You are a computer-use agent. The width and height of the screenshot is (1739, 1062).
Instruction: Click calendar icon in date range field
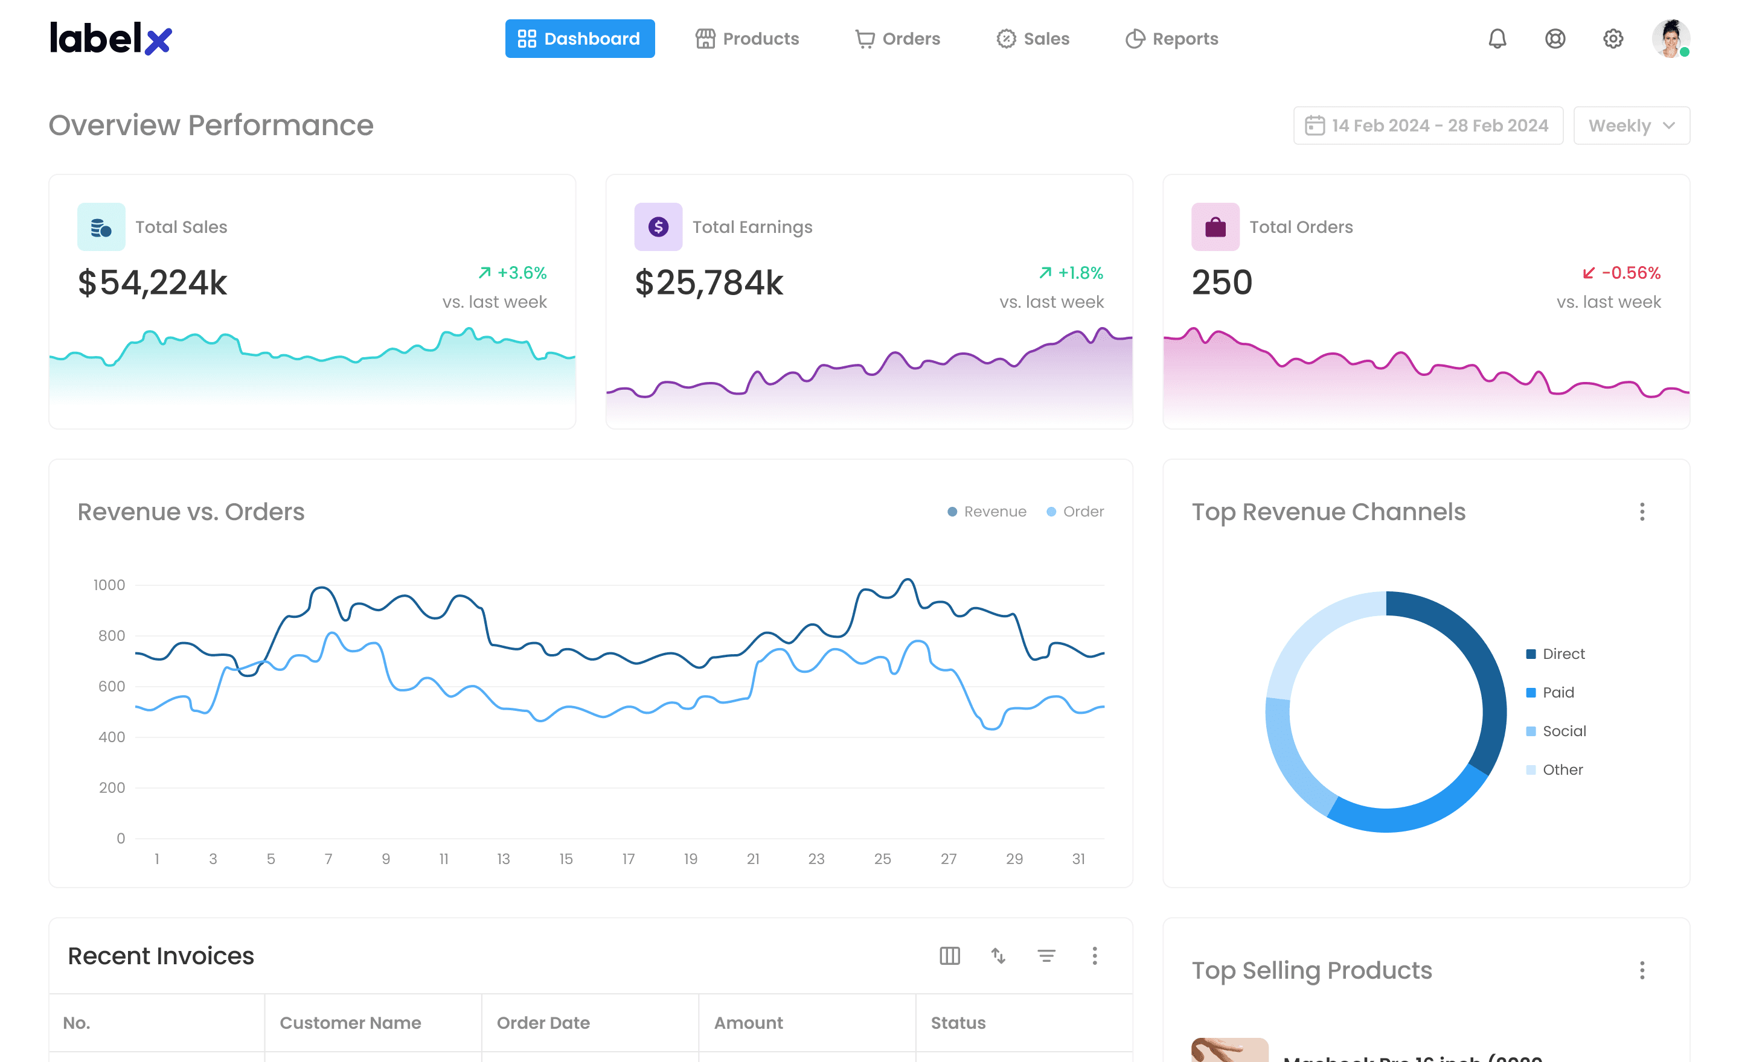[x=1314, y=126]
